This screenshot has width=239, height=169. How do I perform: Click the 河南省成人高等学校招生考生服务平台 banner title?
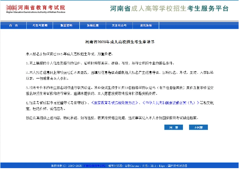click(x=170, y=9)
